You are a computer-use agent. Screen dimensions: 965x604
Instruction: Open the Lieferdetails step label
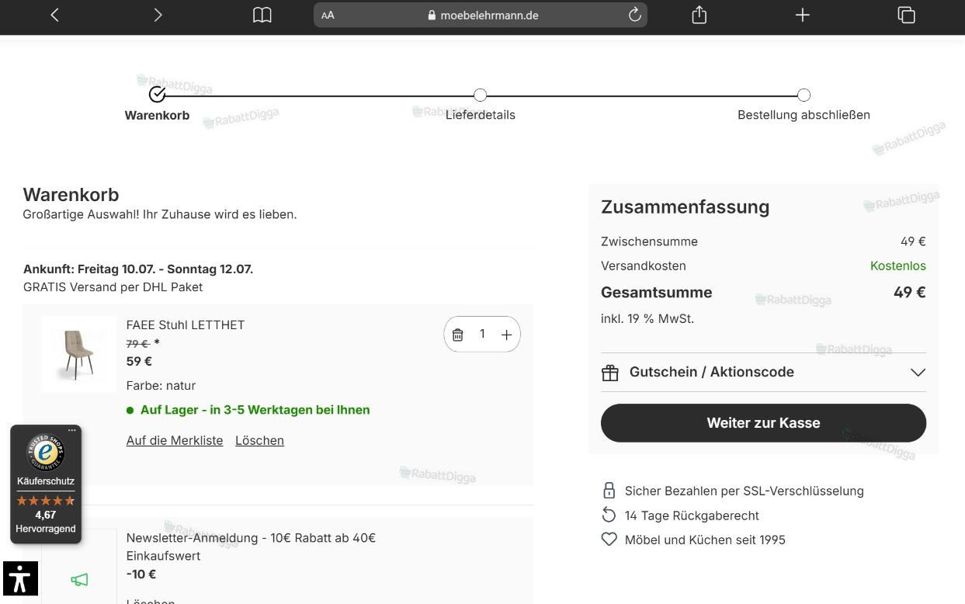481,115
